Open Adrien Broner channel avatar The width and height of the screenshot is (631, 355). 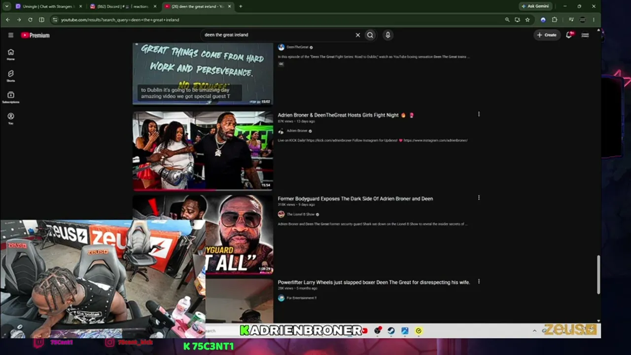click(x=281, y=131)
